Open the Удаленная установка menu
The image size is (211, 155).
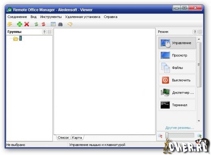pyautogui.click(x=83, y=17)
